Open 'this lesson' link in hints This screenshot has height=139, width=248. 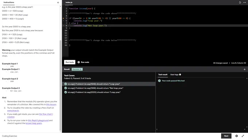[x=51, y=105]
